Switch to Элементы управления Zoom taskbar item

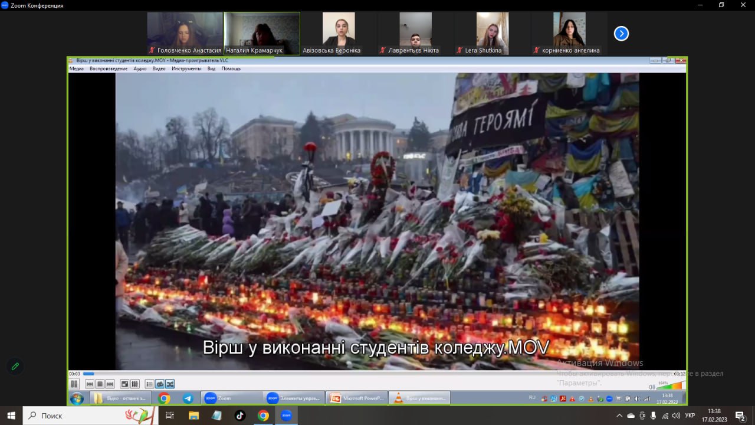click(x=294, y=398)
